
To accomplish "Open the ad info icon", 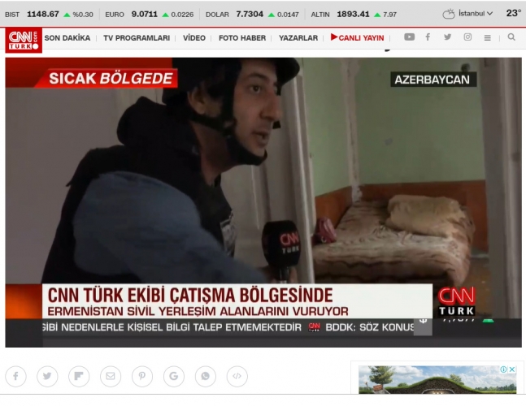I will (504, 369).
